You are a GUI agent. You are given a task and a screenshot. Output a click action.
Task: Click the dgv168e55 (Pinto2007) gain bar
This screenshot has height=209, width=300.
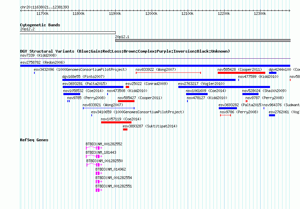(x=149, y=80)
